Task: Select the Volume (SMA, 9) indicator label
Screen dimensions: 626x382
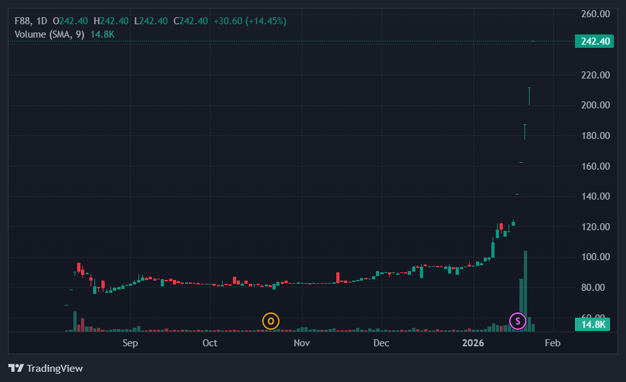Action: 50,34
